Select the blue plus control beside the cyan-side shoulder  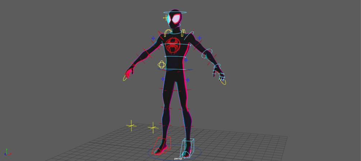click(x=199, y=38)
